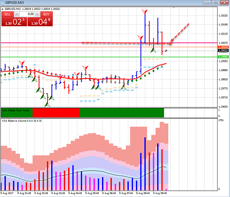Viewport: 230px width, 197px height.
Task: Select the green horizontal line at 1.29980
Action: (x=109, y=57)
